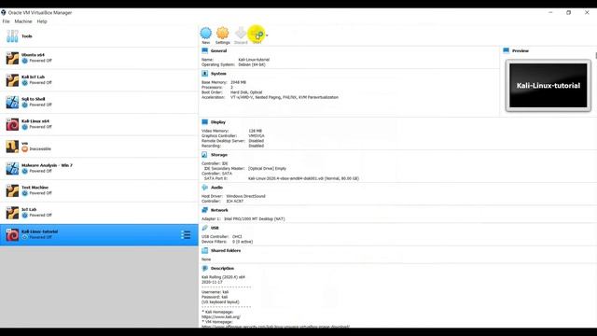The image size is (597, 336).
Task: Select the Tools item in sidebar
Action: click(x=99, y=36)
